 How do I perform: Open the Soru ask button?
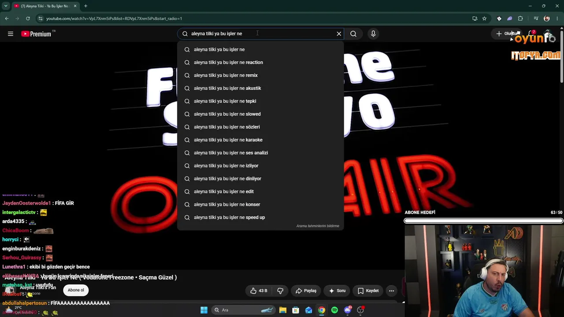click(337, 291)
